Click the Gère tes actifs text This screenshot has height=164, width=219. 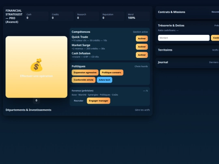tap(142, 110)
